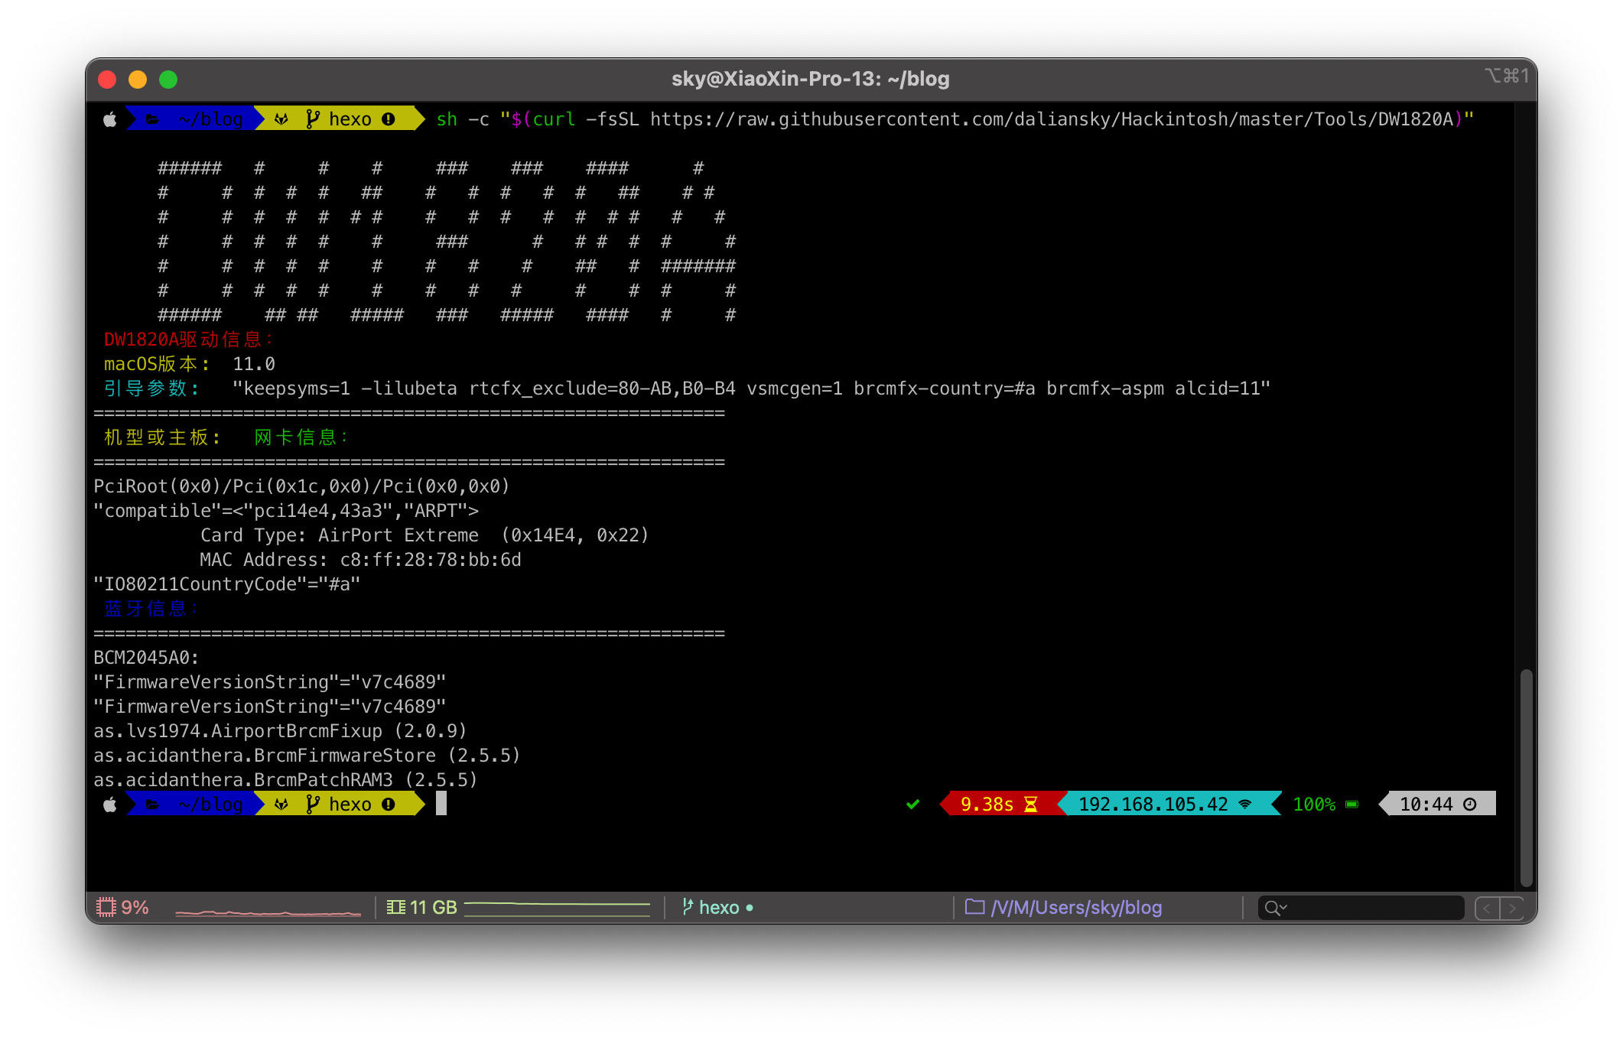
Task: Click the clock icon beside 10:44
Action: pos(1469,805)
